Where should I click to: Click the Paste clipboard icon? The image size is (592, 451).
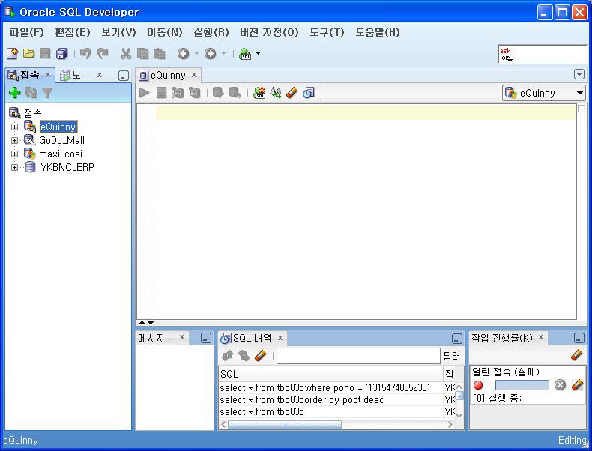[x=160, y=54]
